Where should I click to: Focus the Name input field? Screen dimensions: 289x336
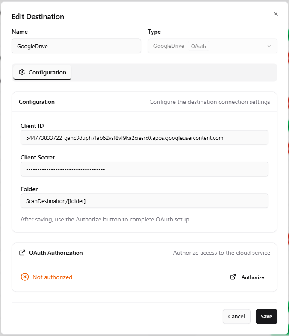tap(76, 46)
